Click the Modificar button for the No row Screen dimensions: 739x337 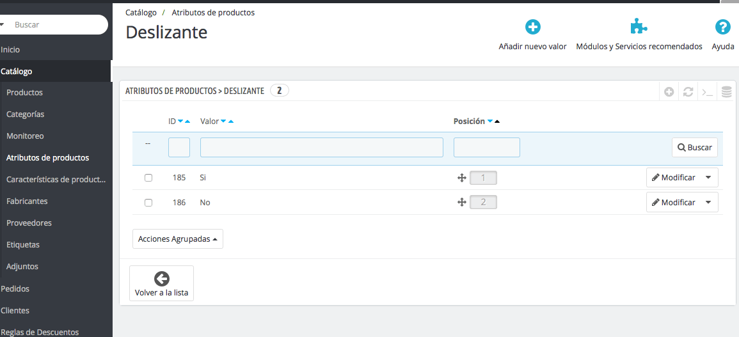pyautogui.click(x=673, y=202)
